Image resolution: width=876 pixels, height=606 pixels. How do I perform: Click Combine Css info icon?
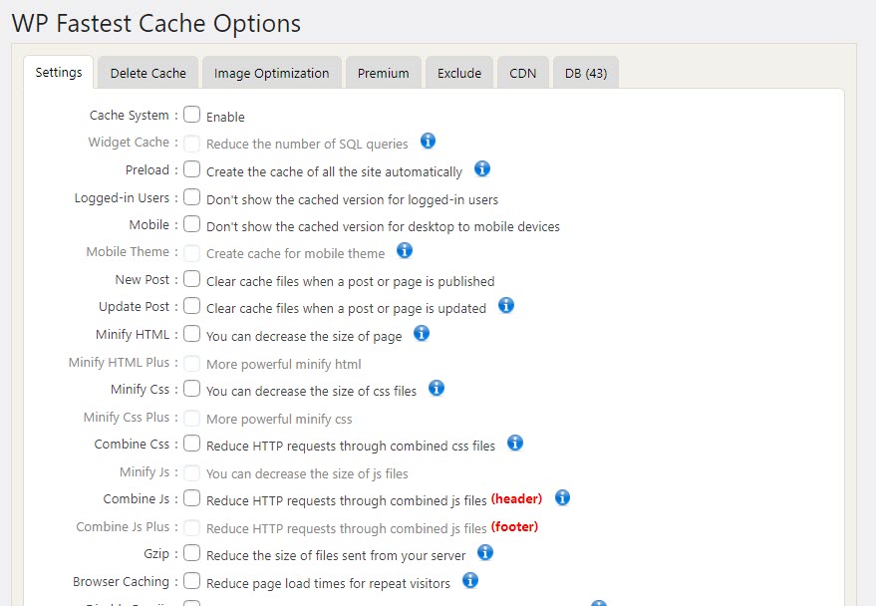515,443
